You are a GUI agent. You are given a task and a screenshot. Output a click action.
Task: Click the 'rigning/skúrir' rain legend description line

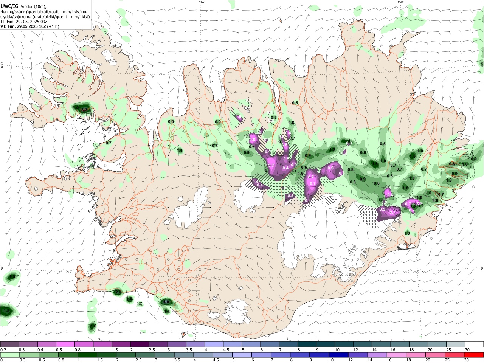point(44,12)
